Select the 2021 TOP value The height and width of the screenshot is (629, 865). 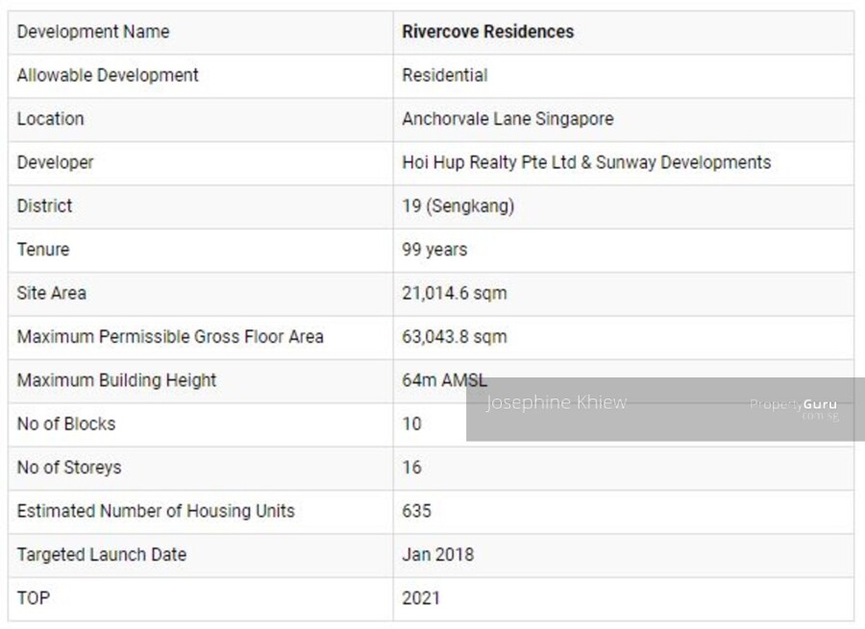tap(421, 597)
